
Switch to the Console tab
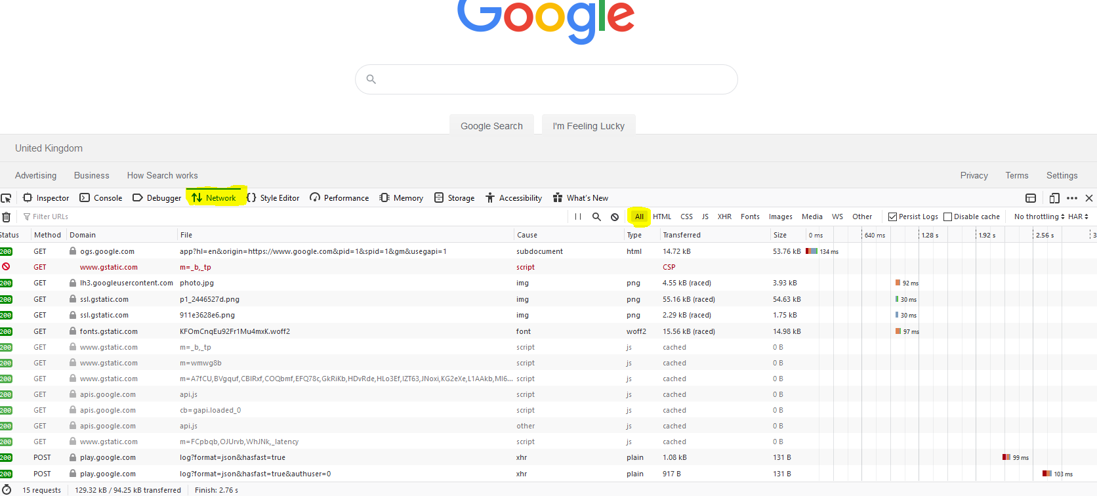pyautogui.click(x=101, y=198)
